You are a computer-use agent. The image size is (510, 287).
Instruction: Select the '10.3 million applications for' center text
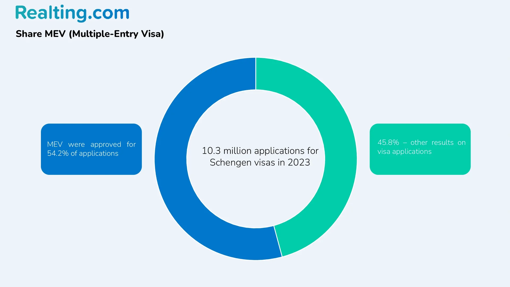[x=260, y=151]
